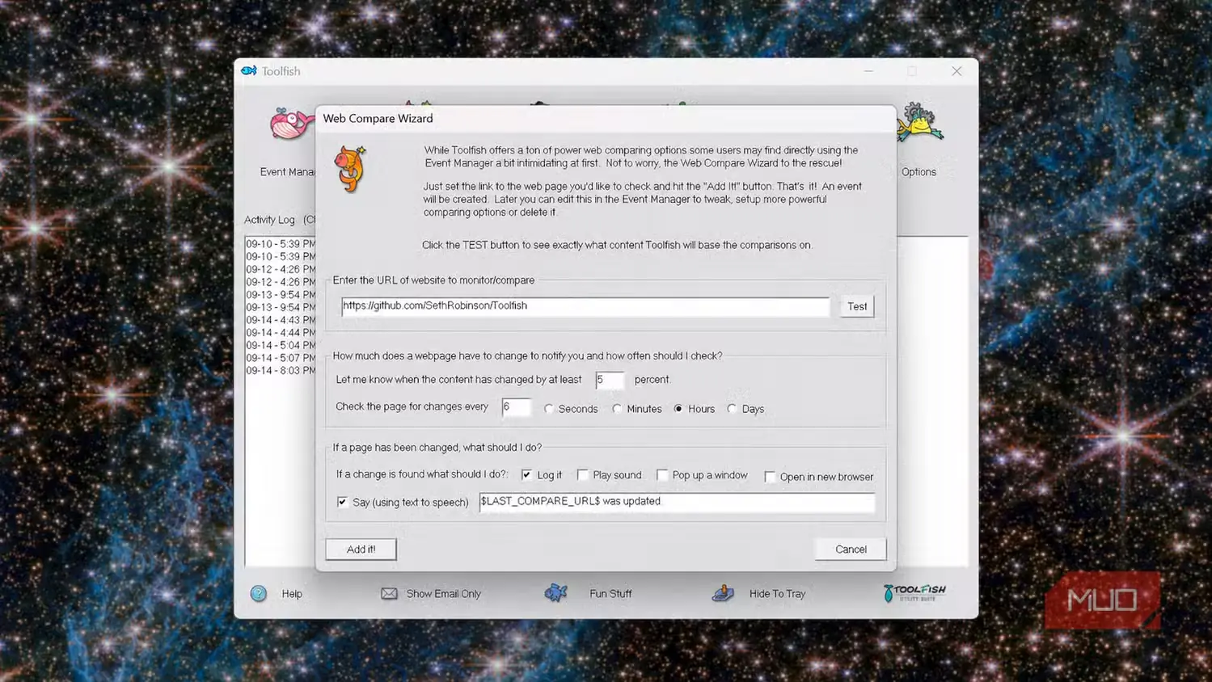Select the 09-14 - 5:07 PM log entry
The image size is (1212, 682).
pyautogui.click(x=281, y=358)
